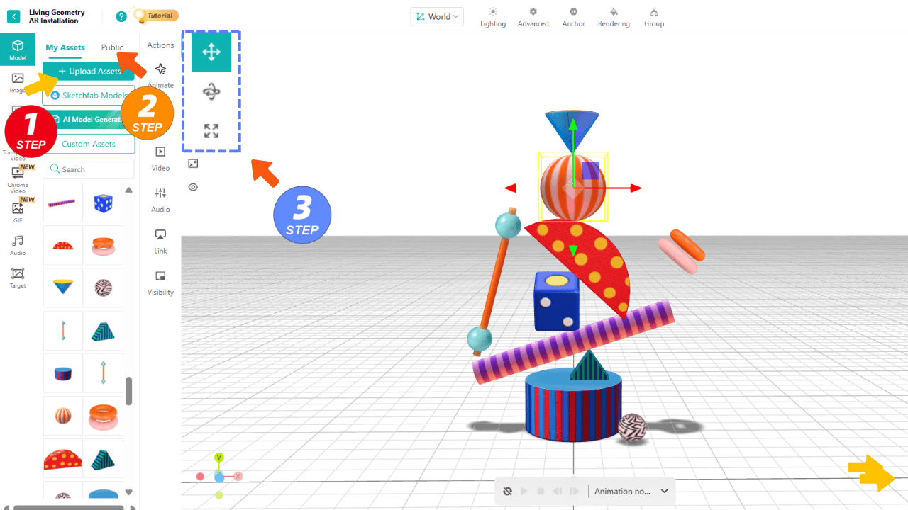Open the Visibility action panel
Image resolution: width=908 pixels, height=510 pixels.
click(160, 282)
